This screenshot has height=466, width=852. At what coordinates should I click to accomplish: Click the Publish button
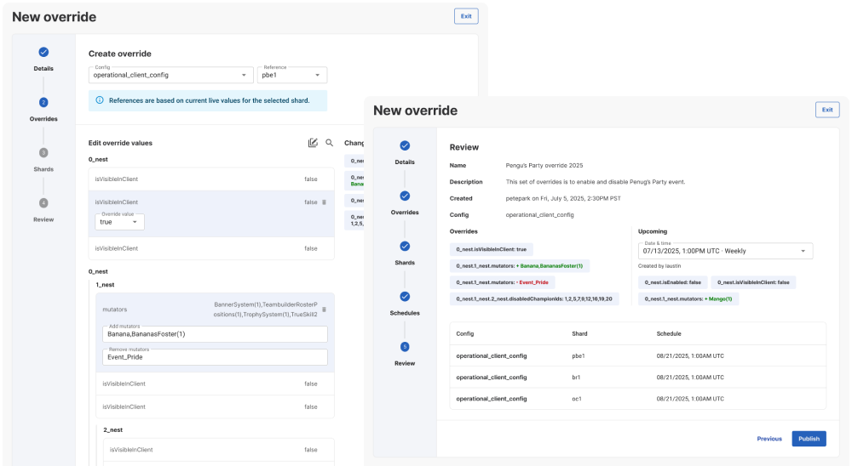[809, 439]
